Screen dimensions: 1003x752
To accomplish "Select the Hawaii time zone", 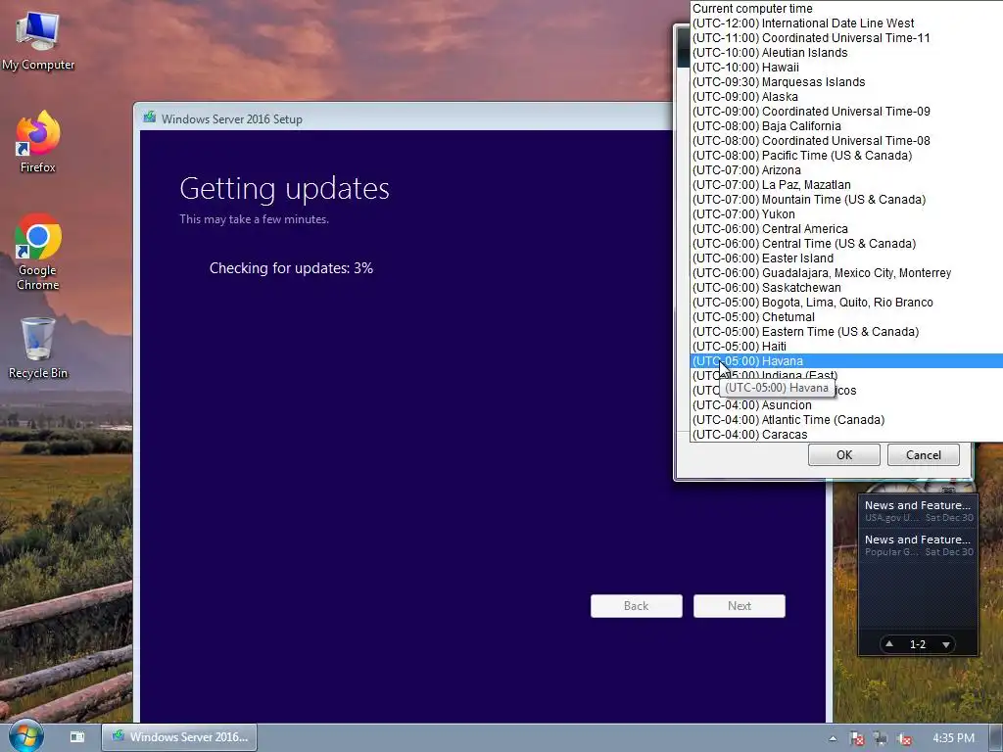I will click(x=847, y=68).
